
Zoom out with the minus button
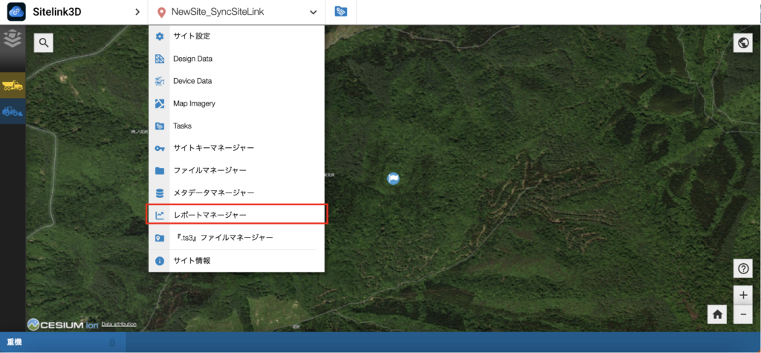[742, 314]
